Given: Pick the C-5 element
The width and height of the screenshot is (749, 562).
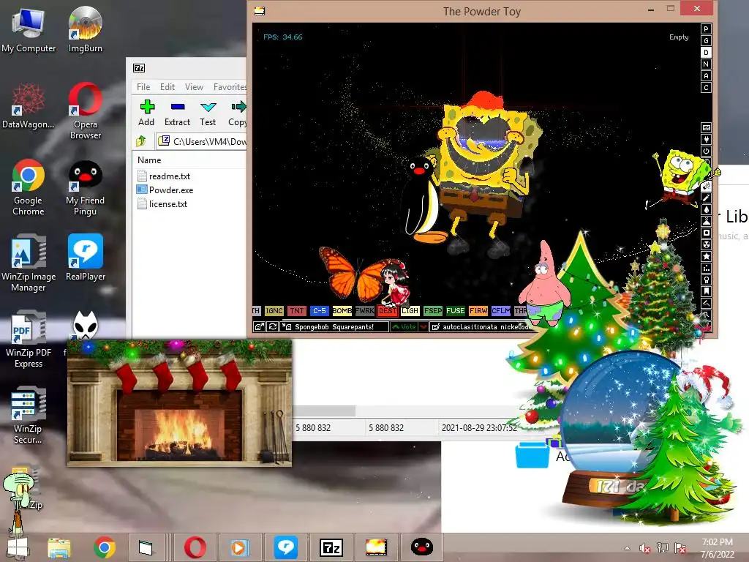Looking at the screenshot, I should pos(319,310).
